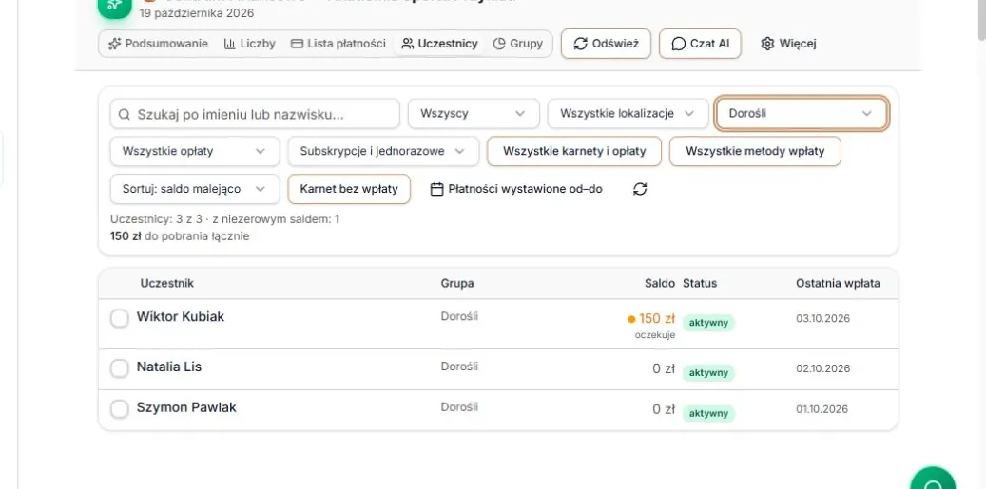Switch to the Liczby tab
The width and height of the screenshot is (986, 489).
click(x=250, y=44)
